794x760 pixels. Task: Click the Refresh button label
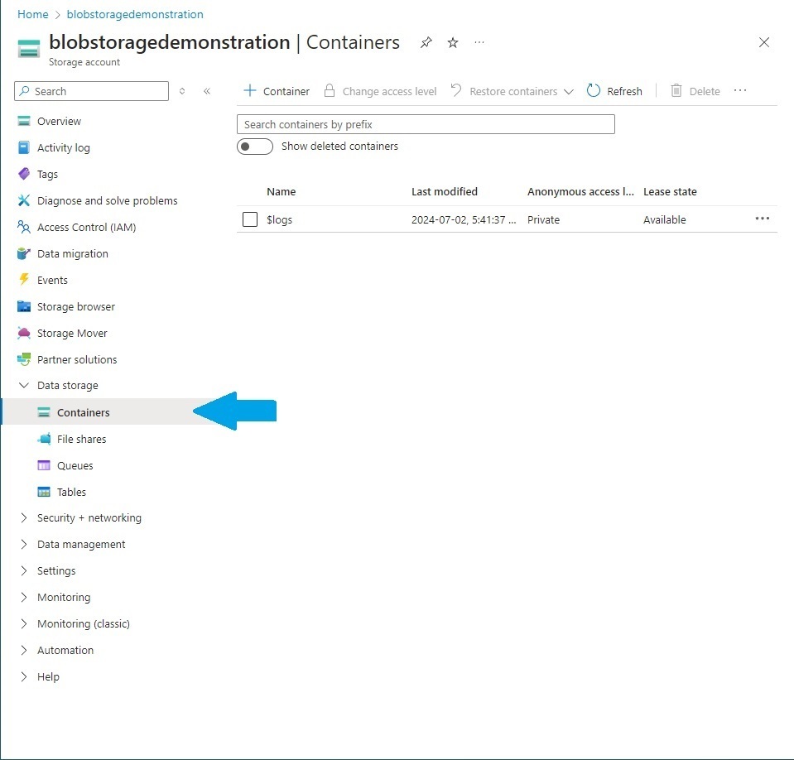pyautogui.click(x=624, y=91)
